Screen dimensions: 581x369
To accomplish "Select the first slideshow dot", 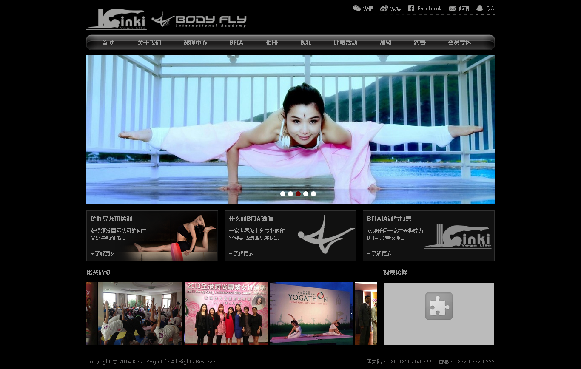I will coord(283,194).
